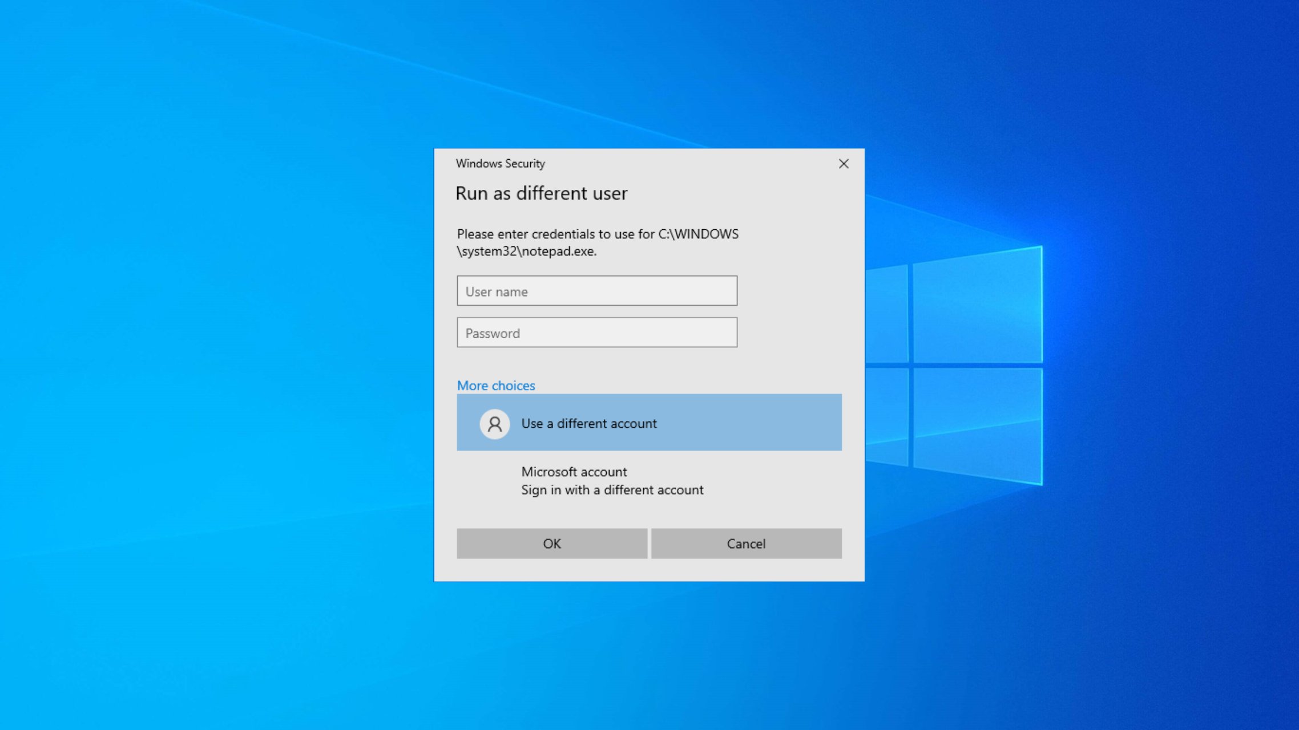Focus the Password input field
This screenshot has width=1299, height=730.
(597, 332)
